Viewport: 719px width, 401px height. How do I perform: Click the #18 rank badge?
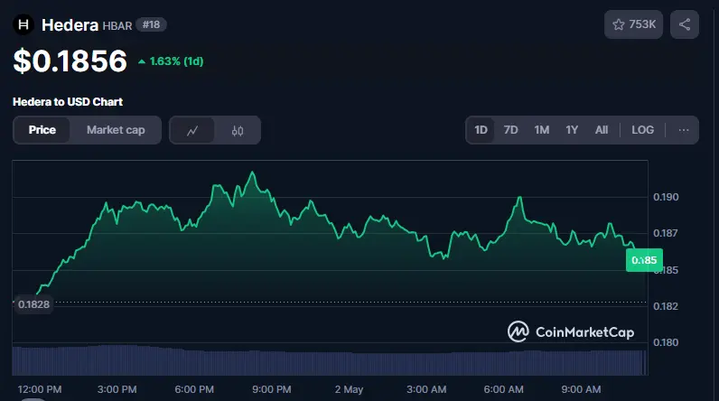[152, 24]
